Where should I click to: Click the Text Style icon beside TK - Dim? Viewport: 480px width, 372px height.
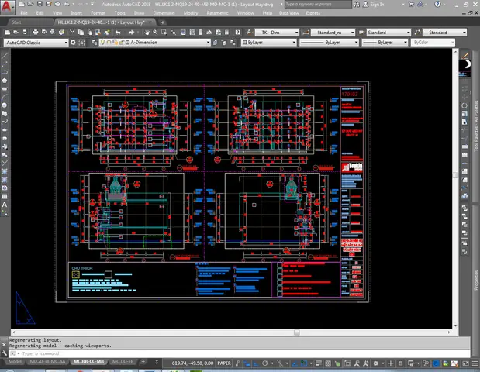pos(250,32)
